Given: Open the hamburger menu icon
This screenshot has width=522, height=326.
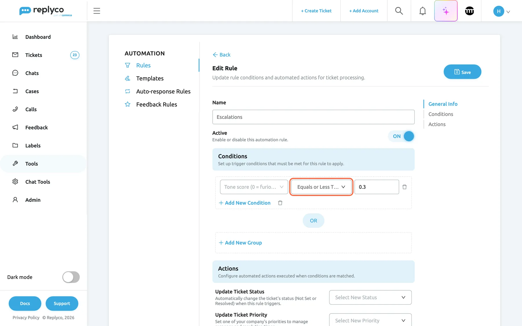Looking at the screenshot, I should point(97,11).
